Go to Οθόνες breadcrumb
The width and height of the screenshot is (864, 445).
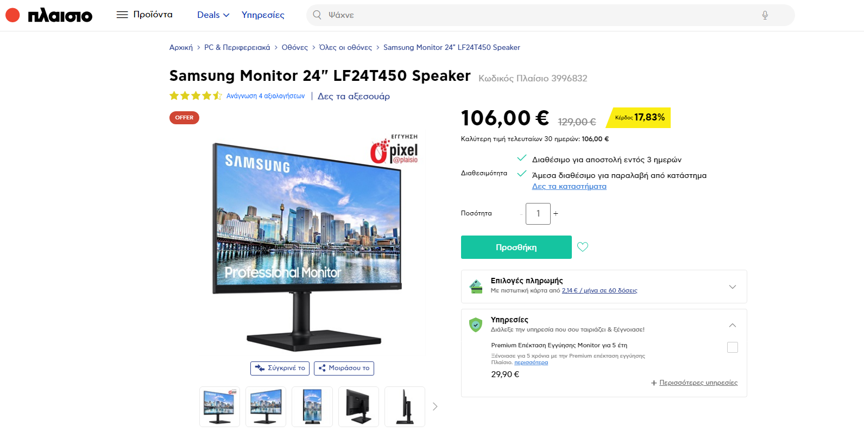[x=295, y=48]
